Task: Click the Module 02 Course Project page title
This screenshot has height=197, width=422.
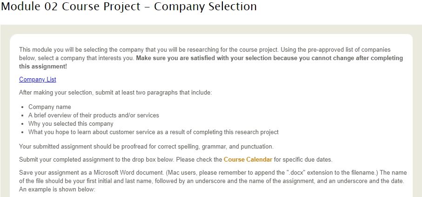Action: (x=128, y=7)
